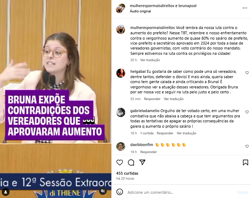Open the three-dots more options menu

(245, 8)
